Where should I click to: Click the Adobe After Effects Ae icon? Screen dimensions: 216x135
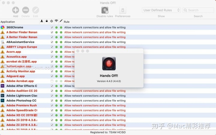[2, 86]
